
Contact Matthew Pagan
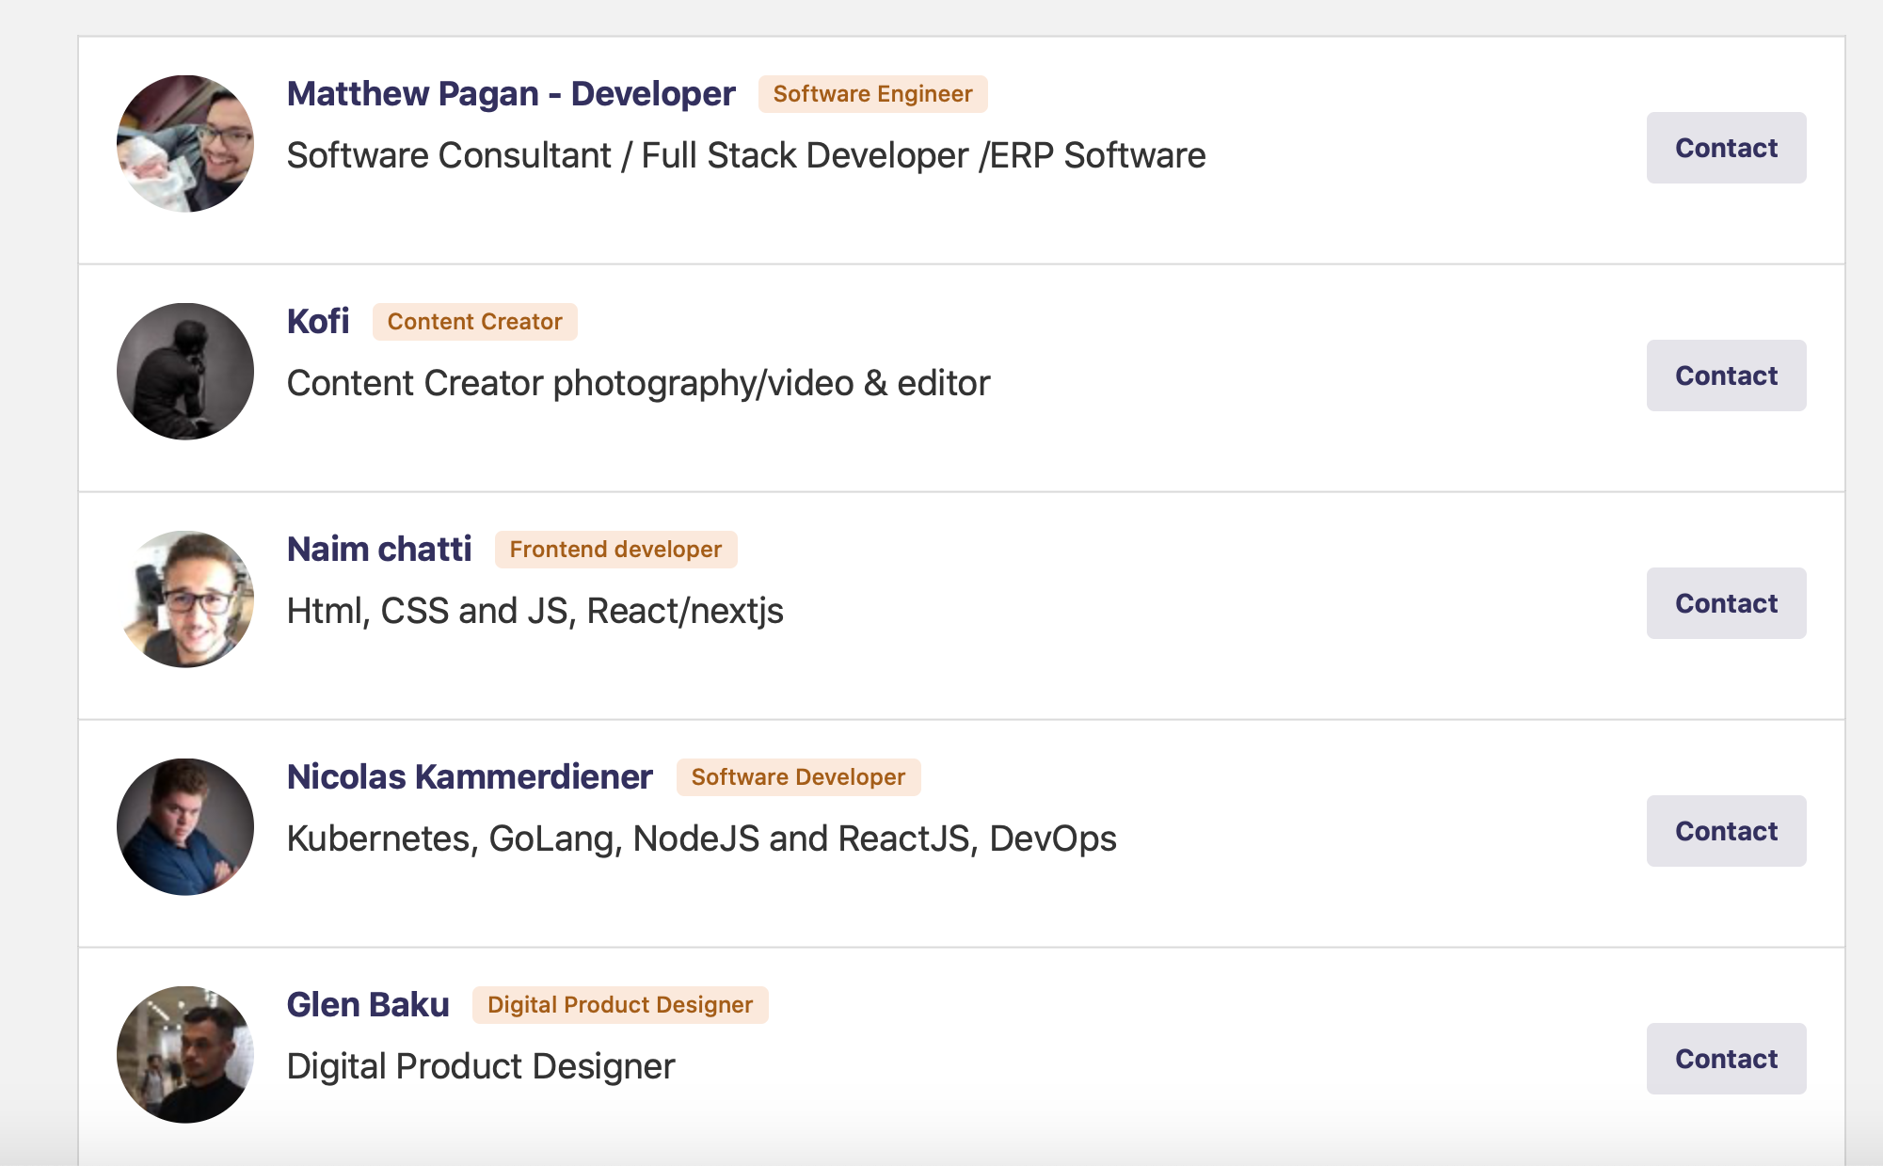pos(1725,147)
